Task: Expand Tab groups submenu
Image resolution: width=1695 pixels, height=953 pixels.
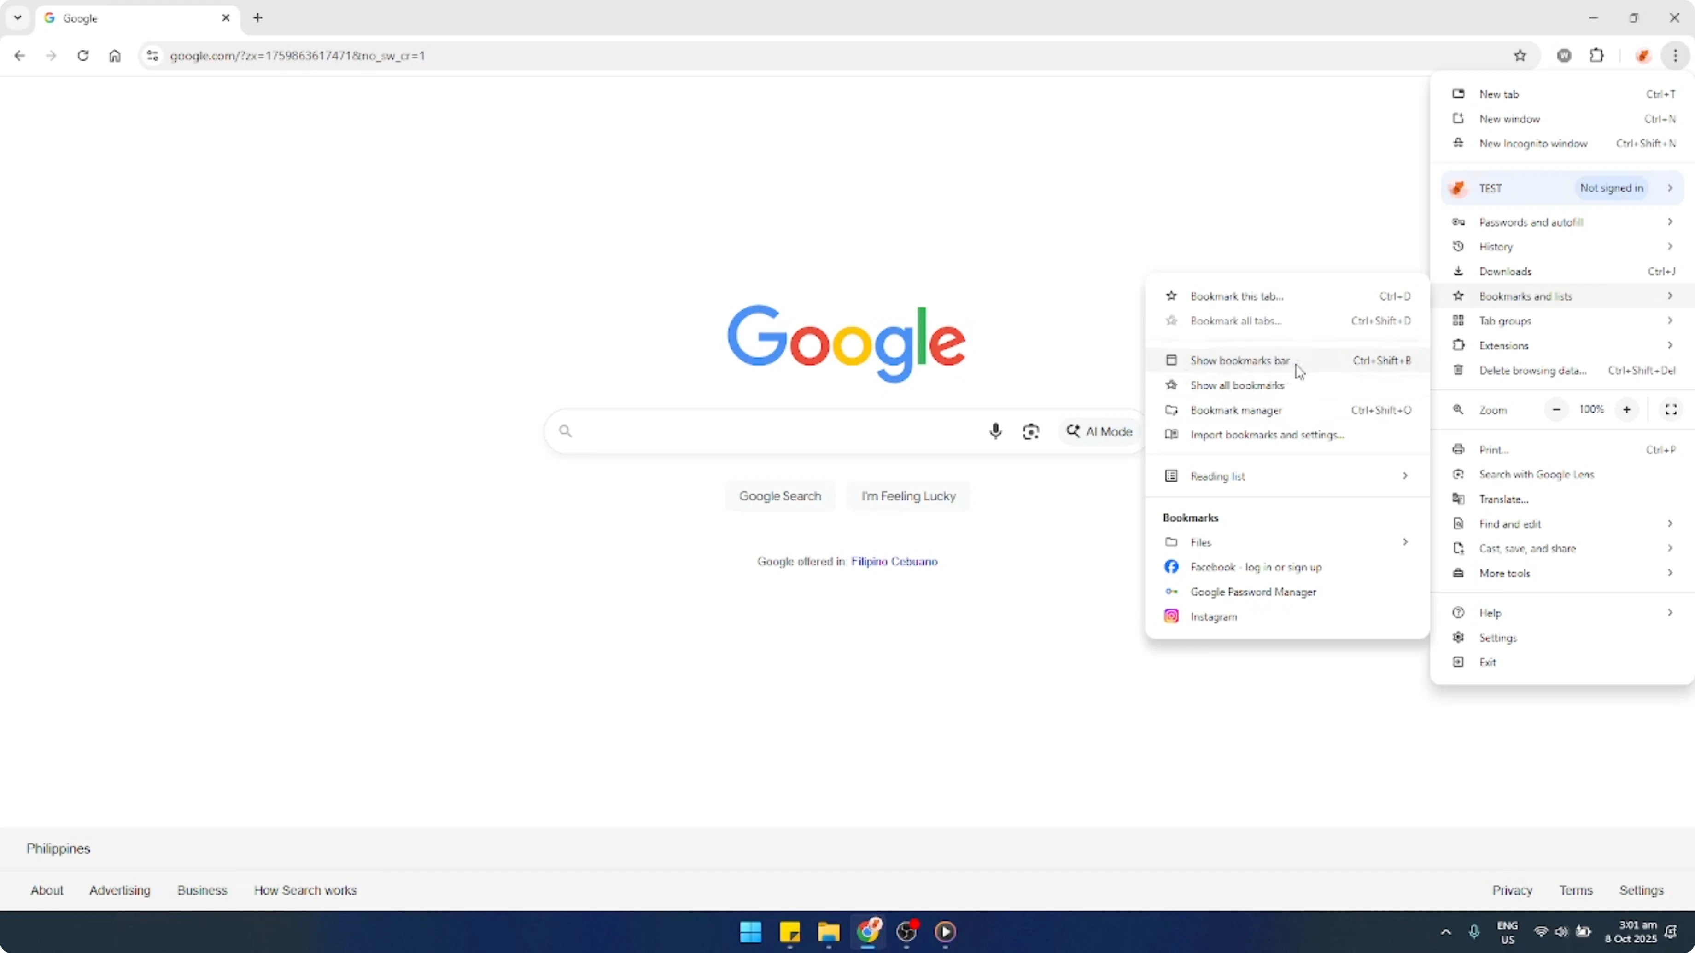Action: coord(1563,321)
